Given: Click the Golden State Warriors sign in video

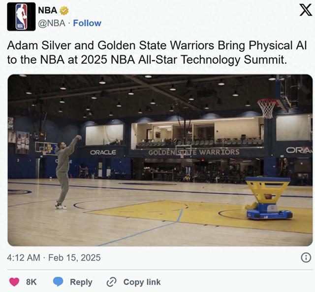Looking at the screenshot, I should pyautogui.click(x=194, y=152).
